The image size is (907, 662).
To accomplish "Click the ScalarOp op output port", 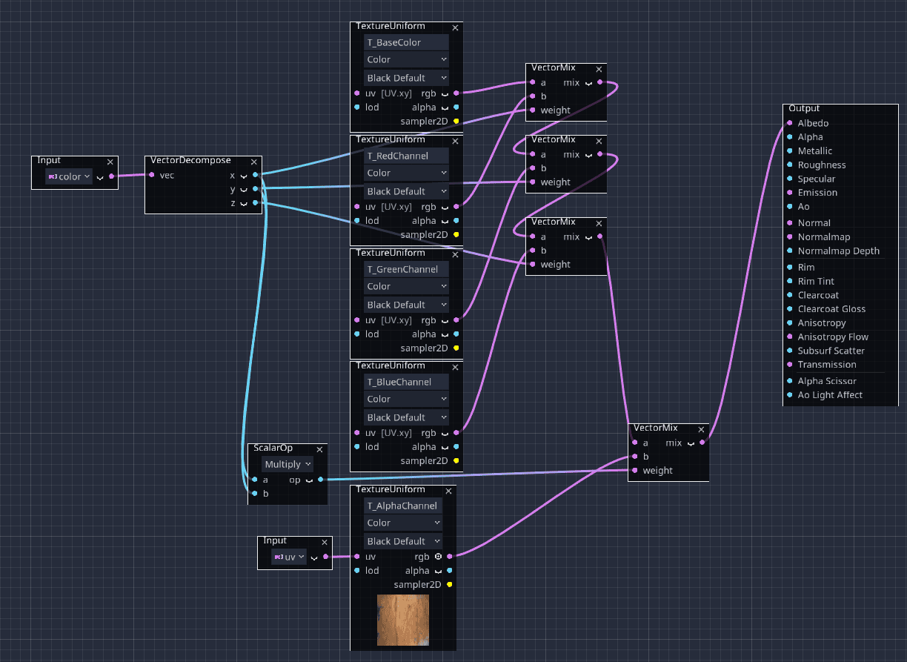I will pyautogui.click(x=320, y=480).
